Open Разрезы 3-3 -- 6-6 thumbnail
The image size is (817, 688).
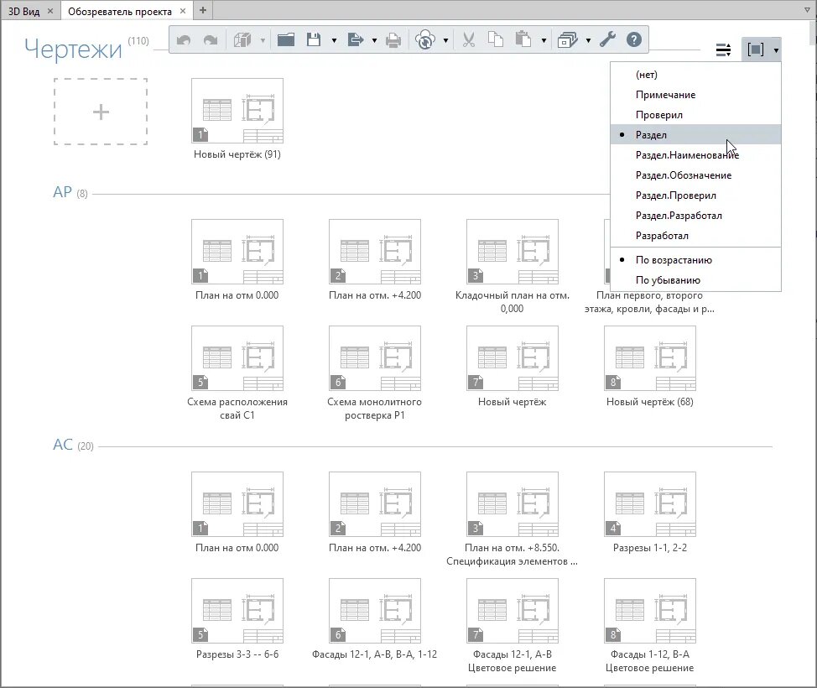click(237, 611)
